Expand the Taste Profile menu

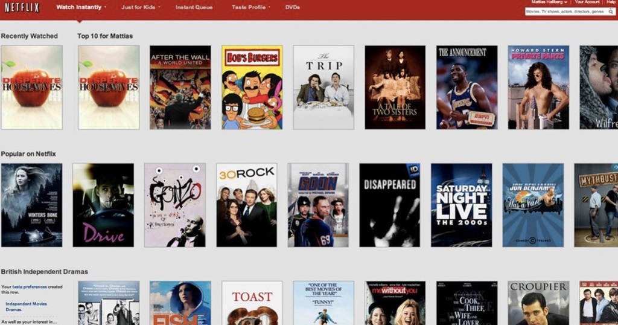click(250, 7)
